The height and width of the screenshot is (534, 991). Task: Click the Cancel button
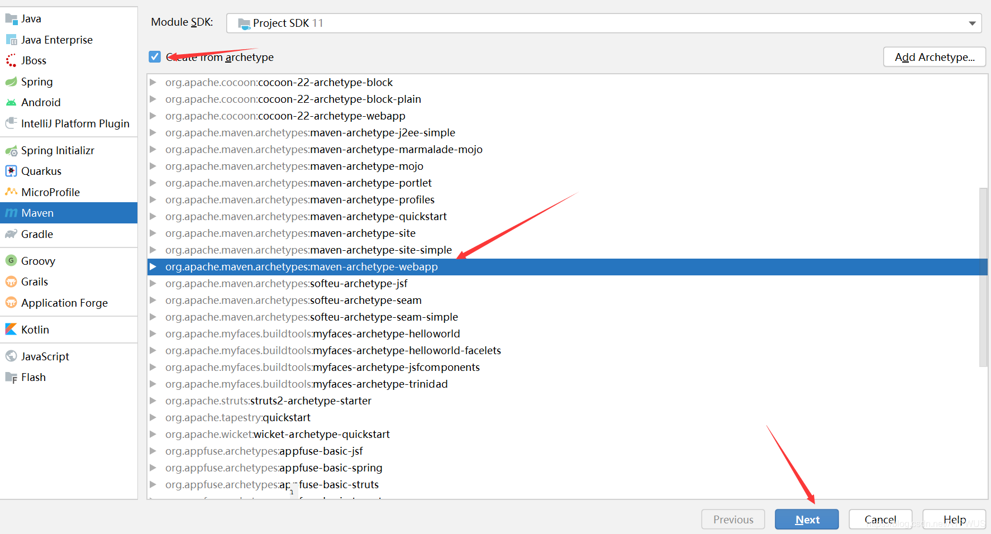[x=880, y=519]
